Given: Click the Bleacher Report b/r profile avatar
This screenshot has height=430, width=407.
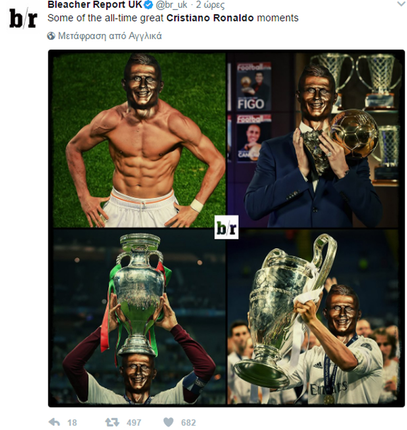Looking at the screenshot, I should click(x=23, y=19).
